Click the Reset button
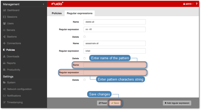 [x=103, y=103]
